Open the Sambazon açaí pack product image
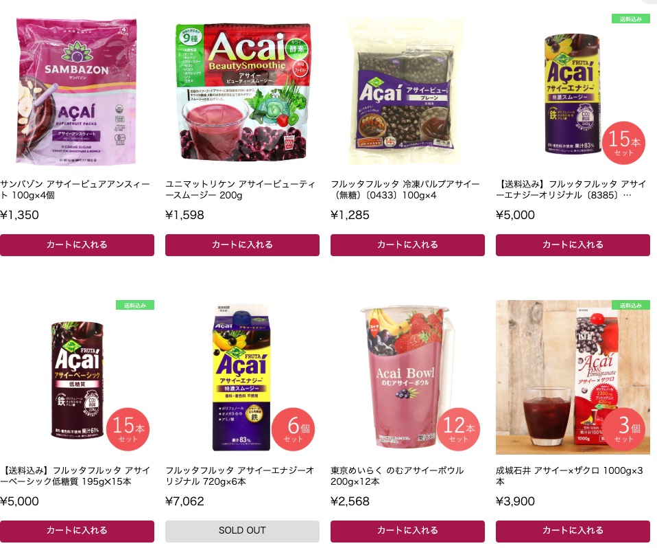Screen dimensions: 657x548 [x=77, y=91]
